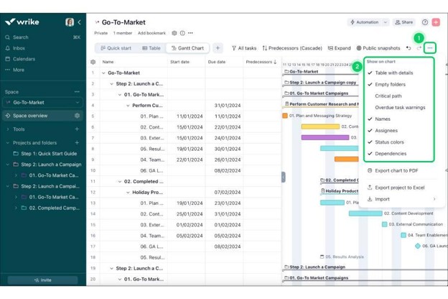The image size is (448, 299).
Task: Click the 06. GA Launch milestone diamond
Action: (x=418, y=246)
